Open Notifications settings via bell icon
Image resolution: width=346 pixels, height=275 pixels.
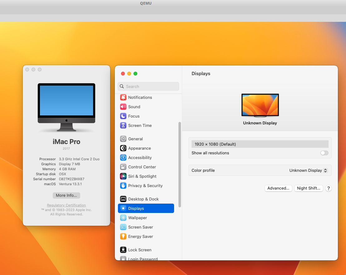click(x=123, y=97)
